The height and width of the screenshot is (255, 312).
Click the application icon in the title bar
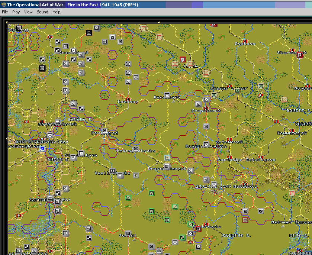click(3, 4)
